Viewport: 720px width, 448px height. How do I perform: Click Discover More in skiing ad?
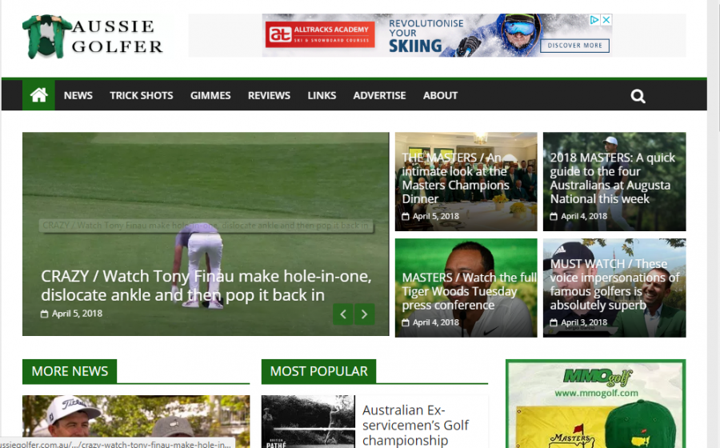pos(575,46)
